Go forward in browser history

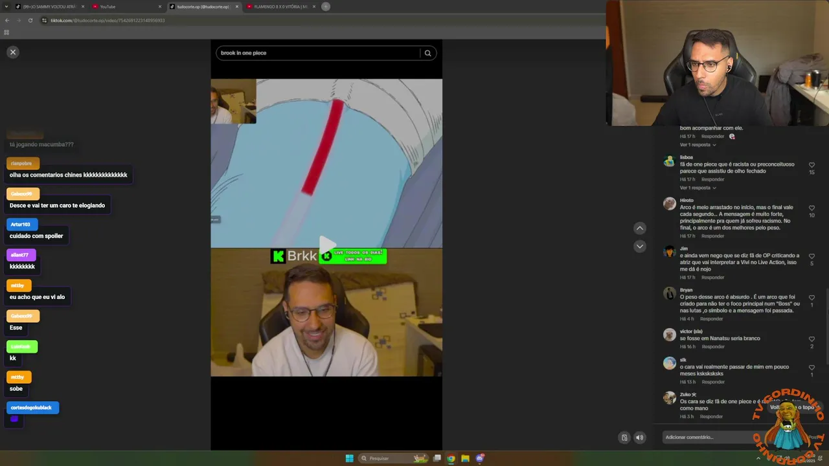pyautogui.click(x=18, y=20)
